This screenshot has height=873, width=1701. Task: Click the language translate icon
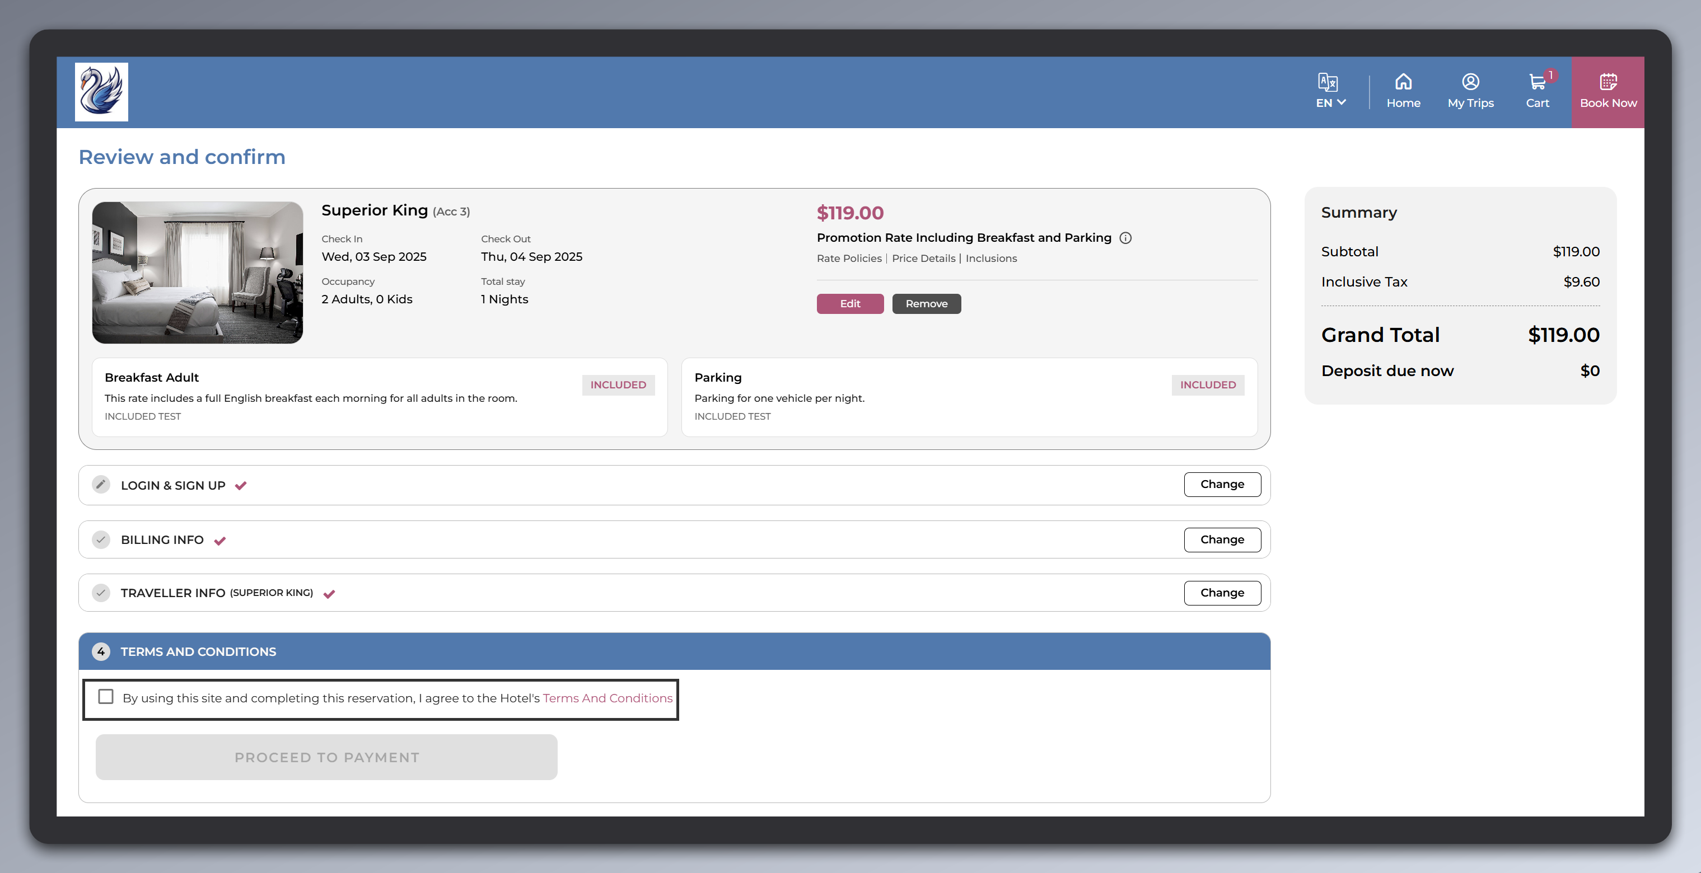coord(1327,82)
